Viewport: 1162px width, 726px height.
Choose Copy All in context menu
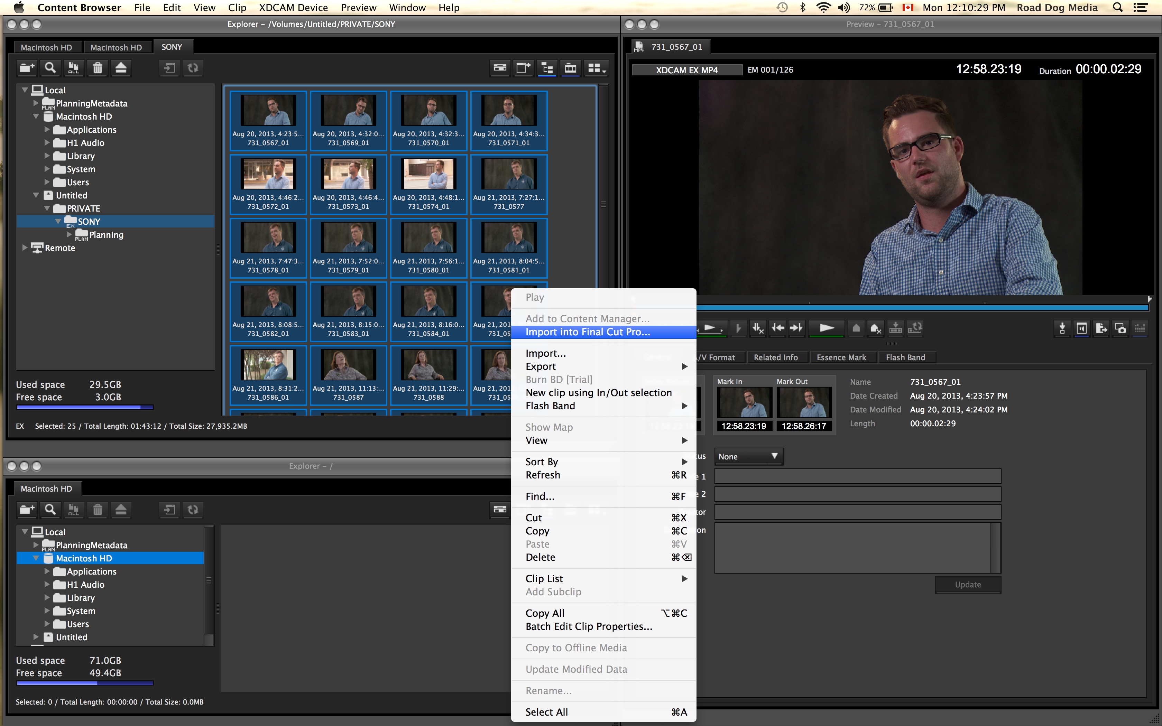point(603,613)
